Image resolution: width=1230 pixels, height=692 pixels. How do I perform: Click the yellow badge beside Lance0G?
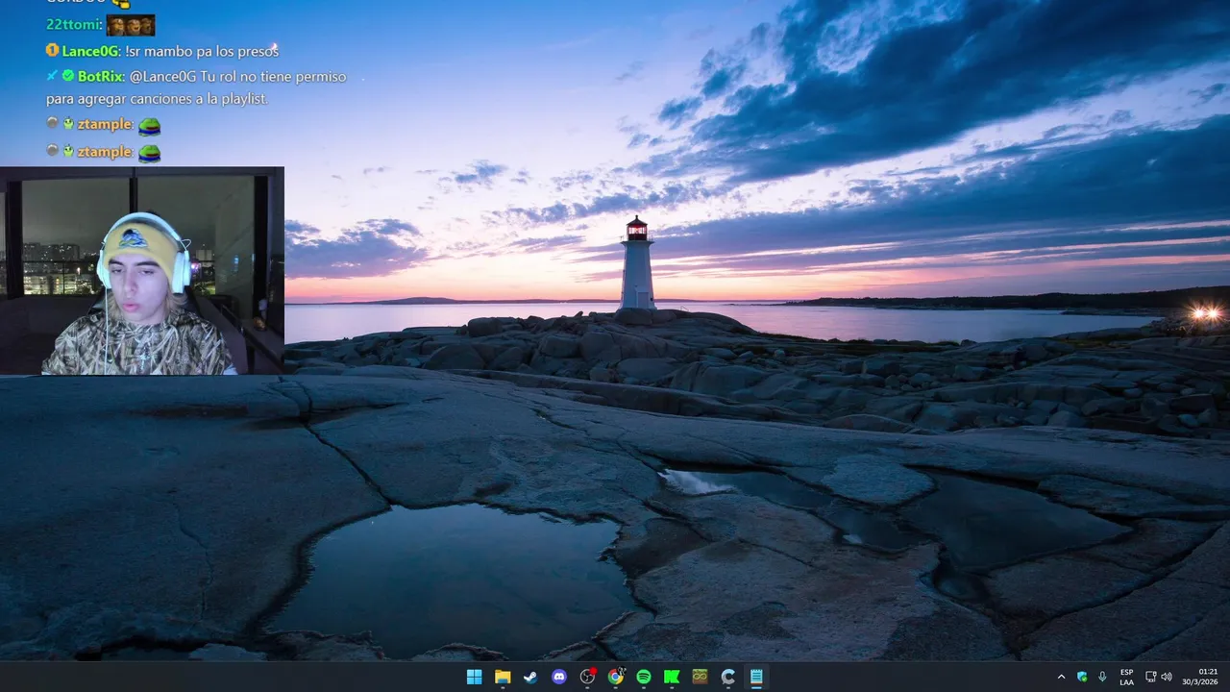[x=52, y=50]
